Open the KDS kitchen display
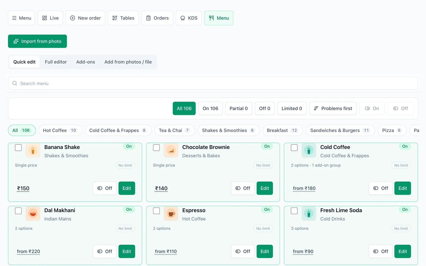Screen dimensions: 426x266 [x=189, y=18]
